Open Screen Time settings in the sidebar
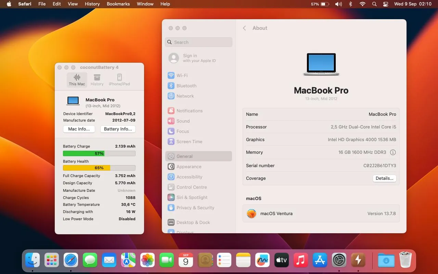438x274 pixels. coord(198,141)
